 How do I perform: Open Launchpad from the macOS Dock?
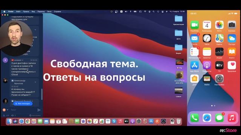34,121
